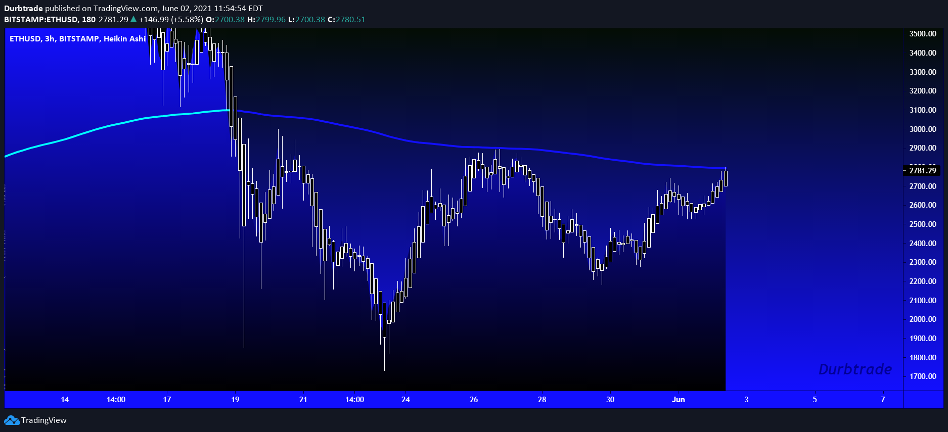Viewport: 948px width, 432px height.
Task: Click the date label 24 on the time axis
Action: (405, 400)
